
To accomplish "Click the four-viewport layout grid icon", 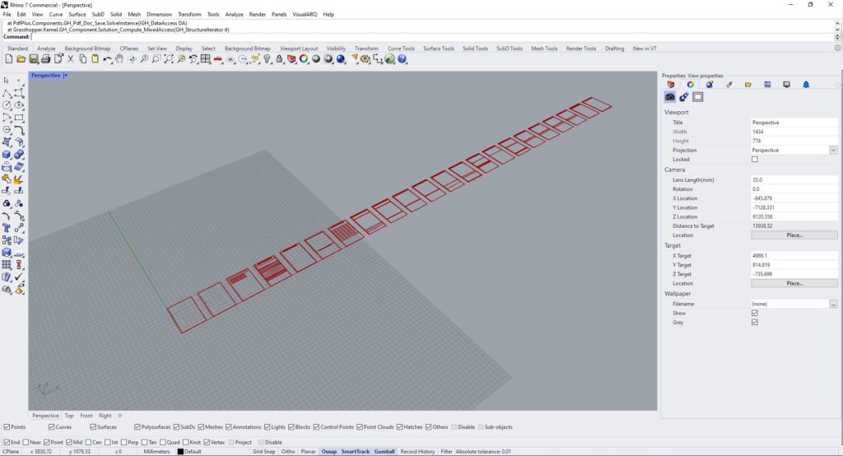I will click(205, 59).
